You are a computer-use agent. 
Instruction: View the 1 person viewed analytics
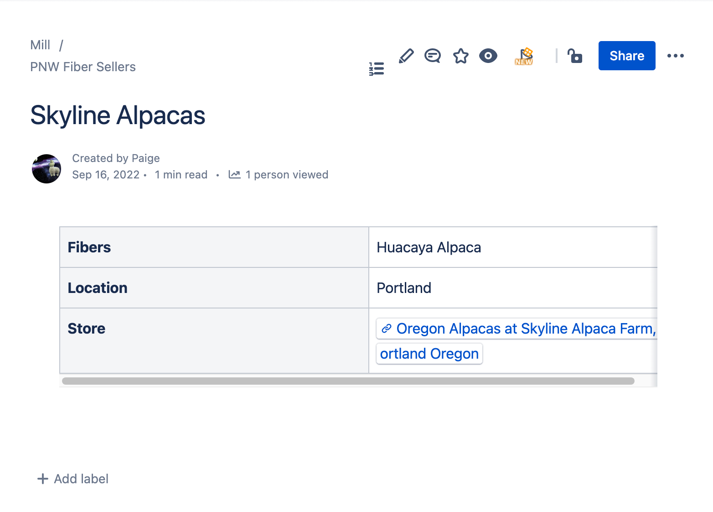click(x=287, y=175)
